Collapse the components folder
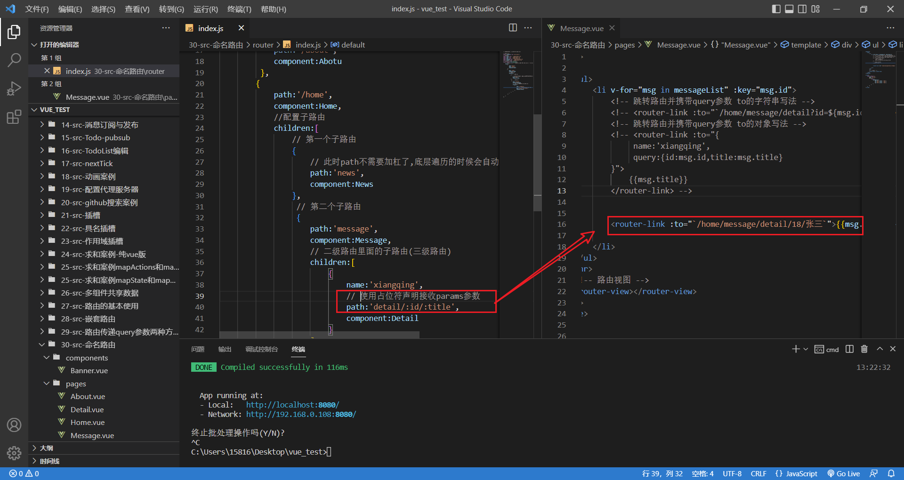 [104, 358]
